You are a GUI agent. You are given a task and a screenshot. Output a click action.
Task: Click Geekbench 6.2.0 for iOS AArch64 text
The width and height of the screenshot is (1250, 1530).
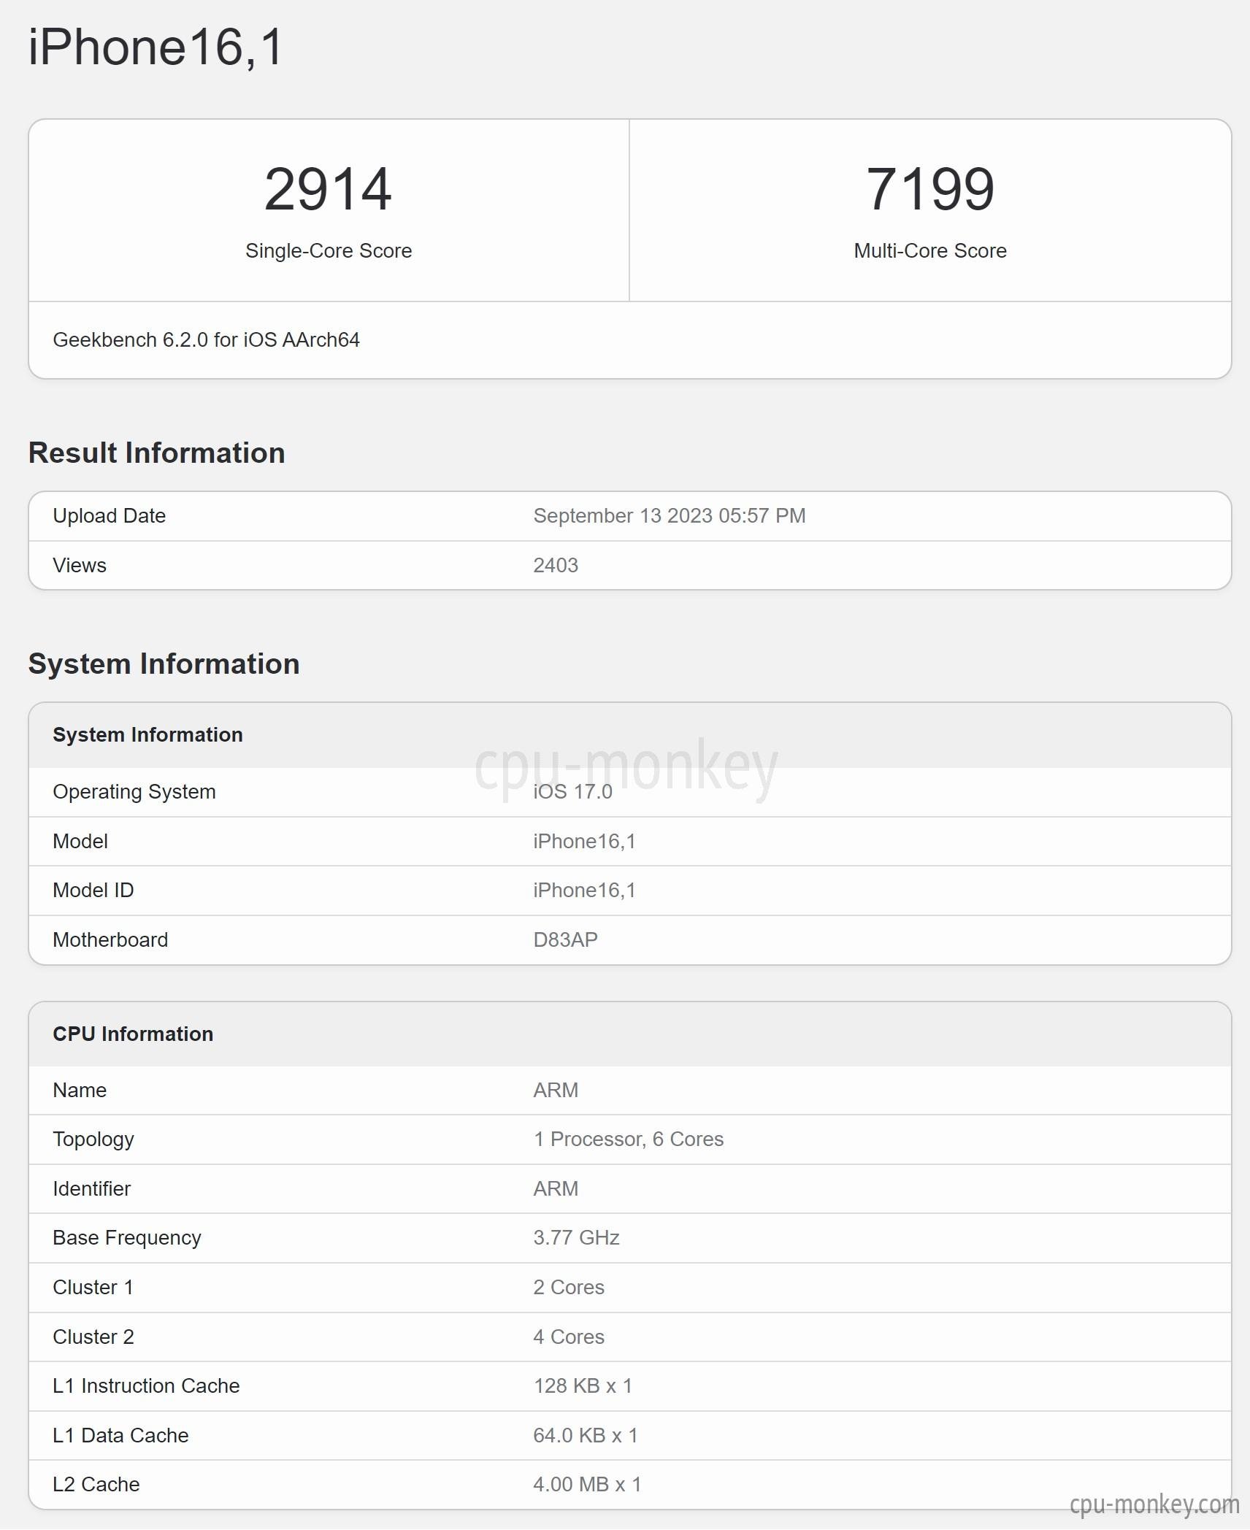pos(206,339)
